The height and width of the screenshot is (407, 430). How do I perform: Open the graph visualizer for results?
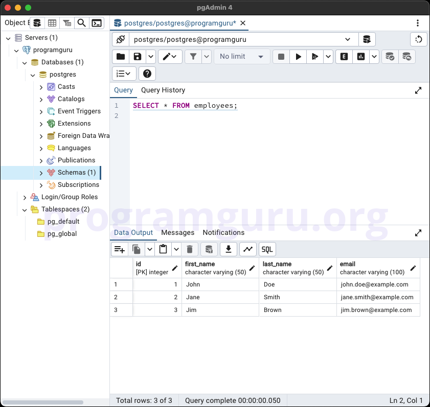(x=248, y=249)
